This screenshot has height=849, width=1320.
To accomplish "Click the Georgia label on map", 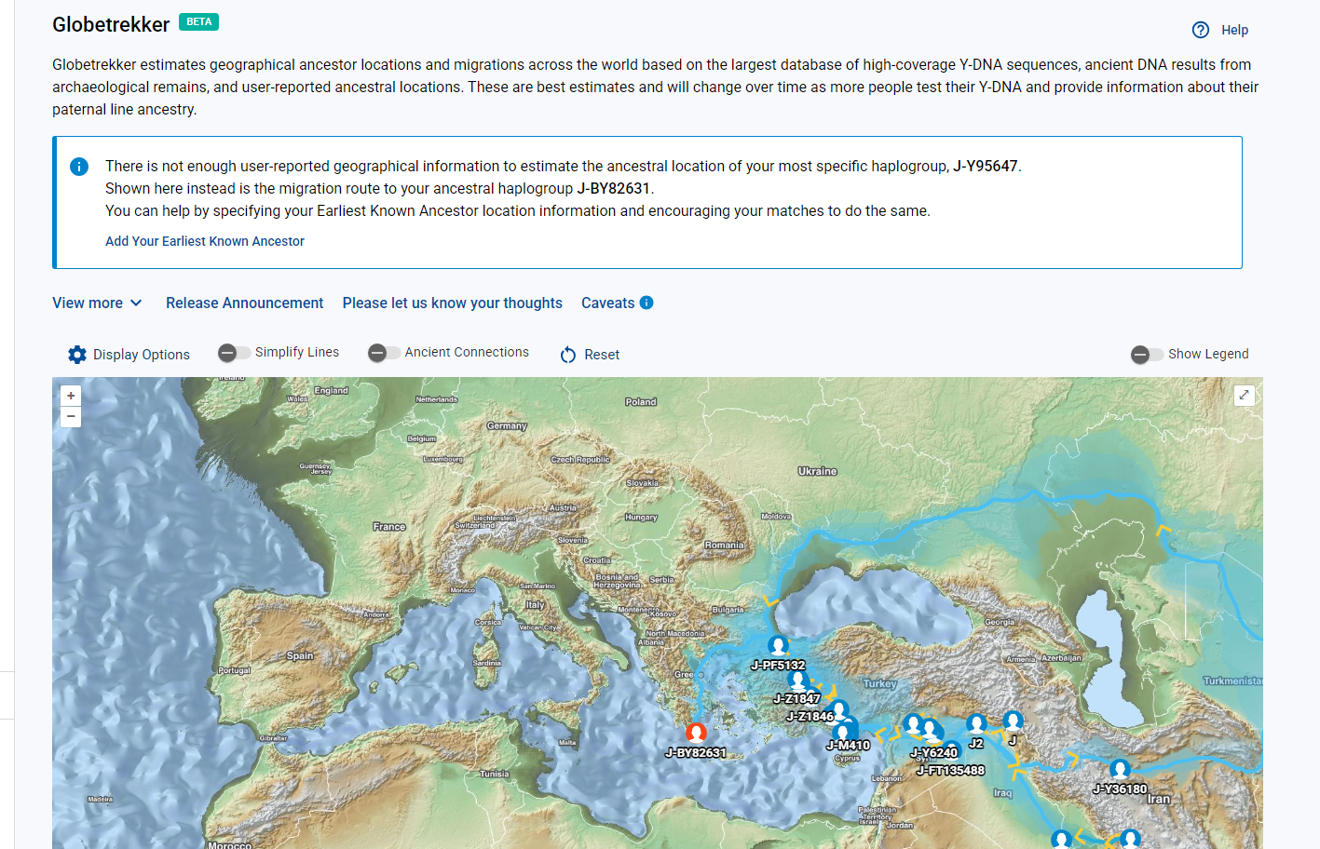I will [1000, 622].
